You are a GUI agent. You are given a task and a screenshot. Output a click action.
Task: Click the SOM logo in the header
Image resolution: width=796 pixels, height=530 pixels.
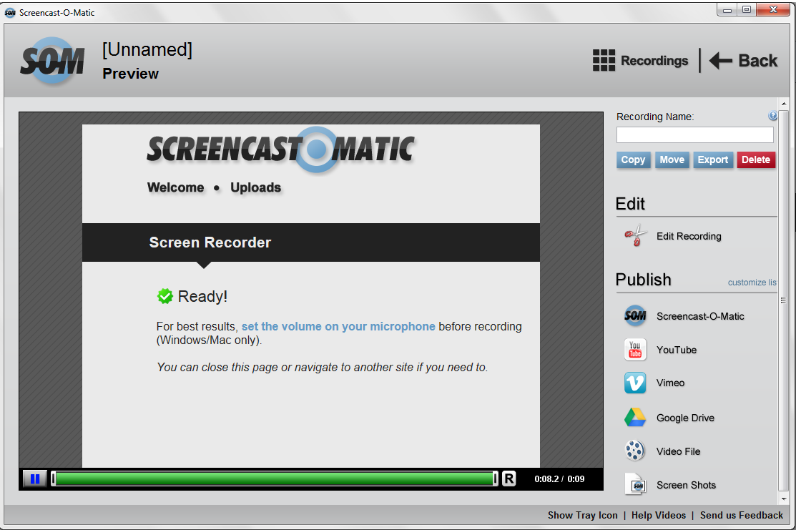point(52,61)
